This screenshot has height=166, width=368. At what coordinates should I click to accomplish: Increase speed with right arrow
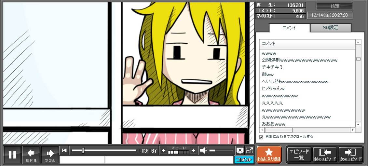click(193, 150)
